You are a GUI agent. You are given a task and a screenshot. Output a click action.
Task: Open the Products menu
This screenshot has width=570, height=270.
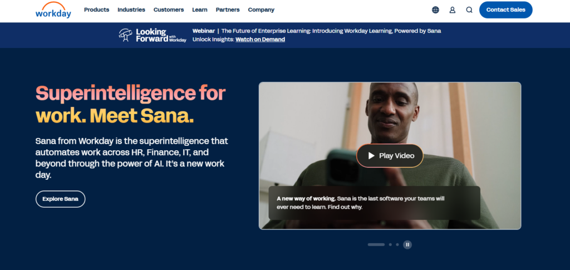(x=97, y=10)
